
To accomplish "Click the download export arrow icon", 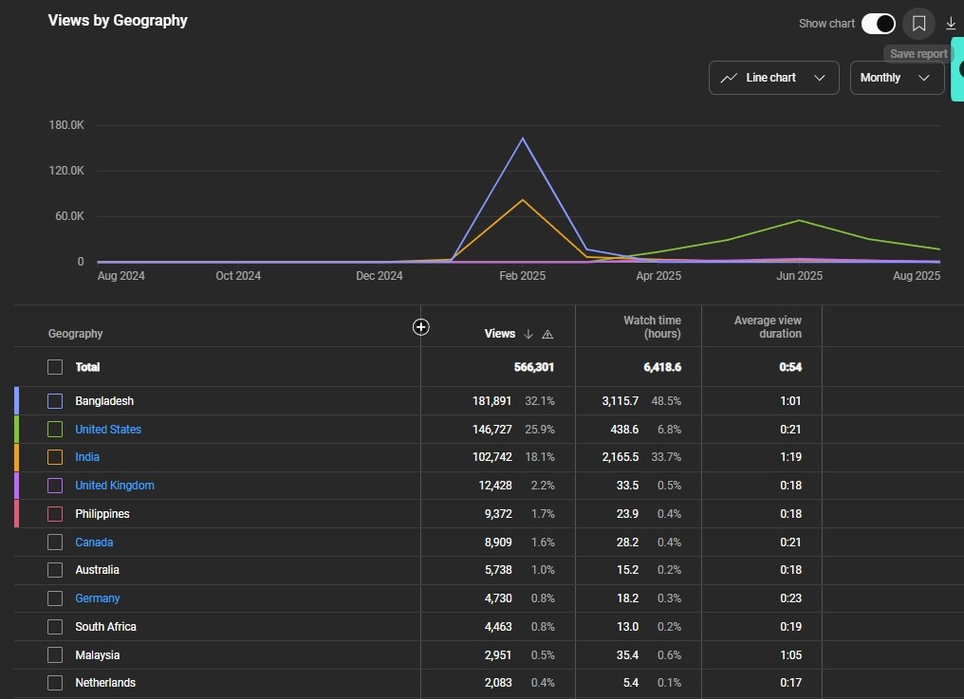I will pos(951,24).
